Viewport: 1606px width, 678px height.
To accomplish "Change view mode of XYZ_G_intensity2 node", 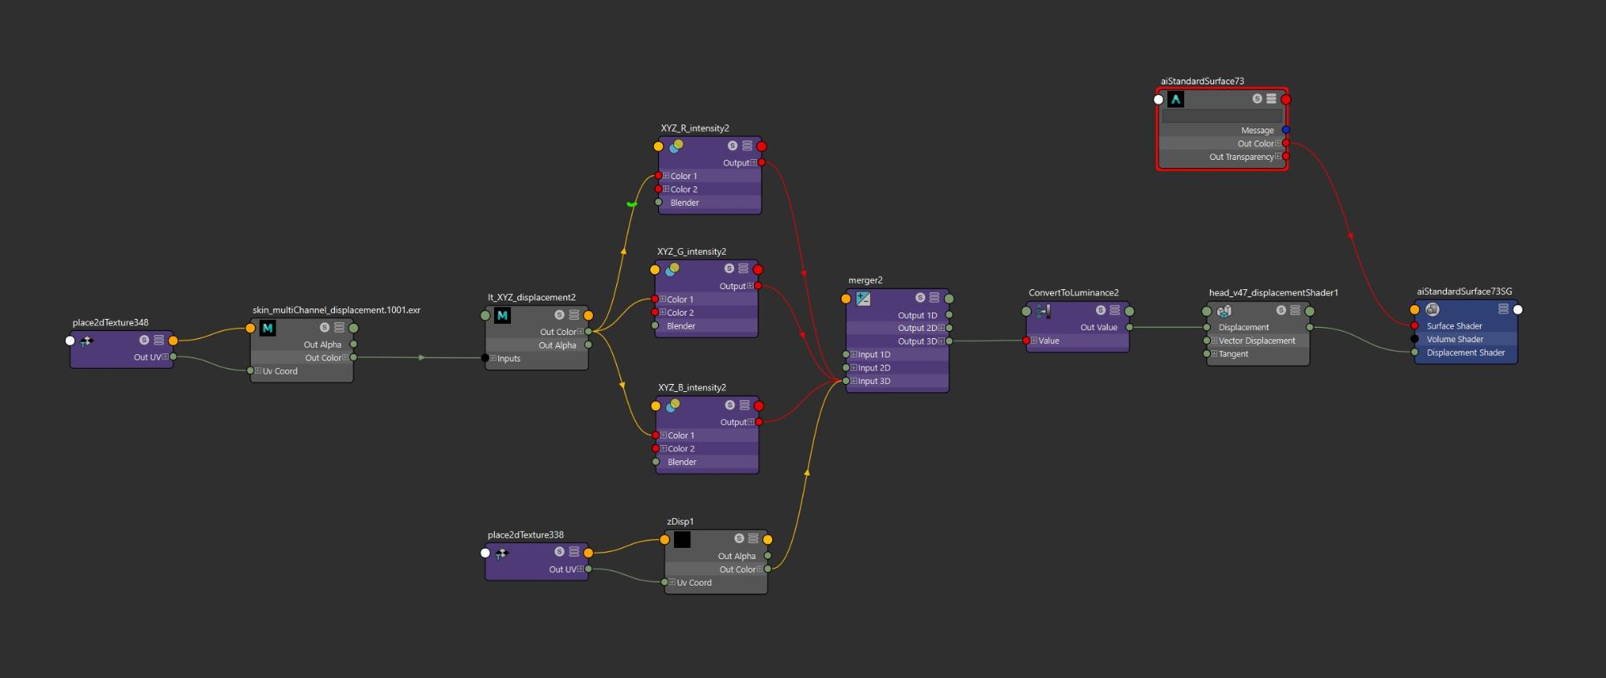I will (x=743, y=269).
